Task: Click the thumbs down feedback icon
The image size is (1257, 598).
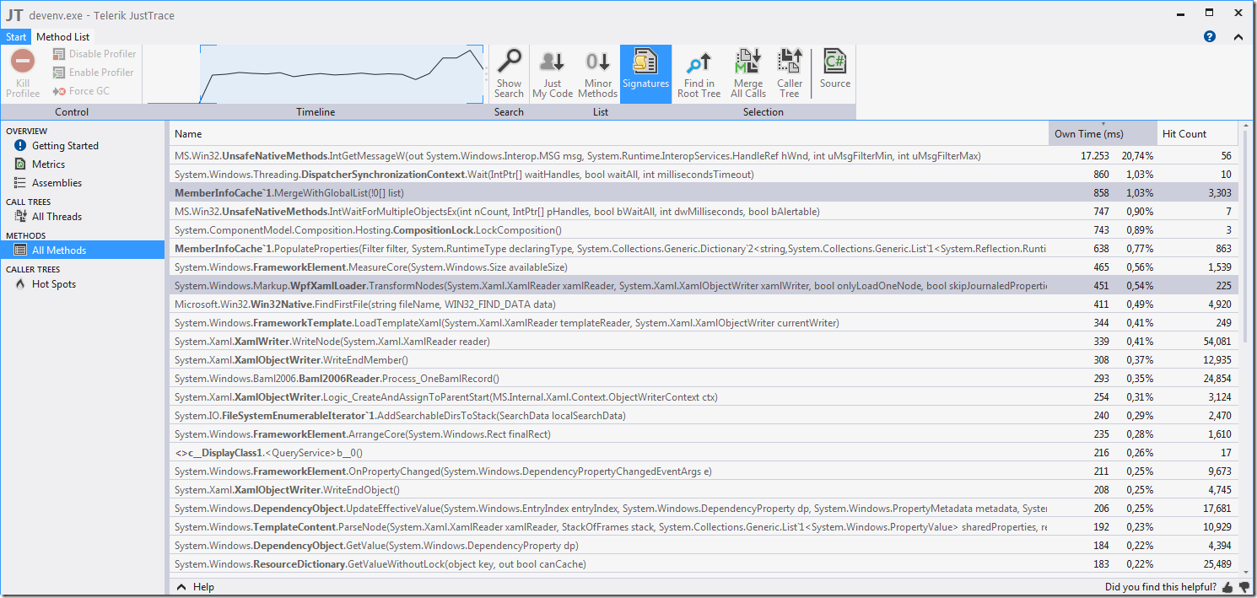Action: 1244,587
